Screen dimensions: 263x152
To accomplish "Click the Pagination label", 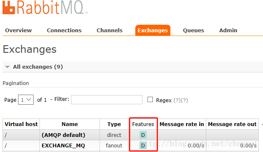I will tap(16, 83).
